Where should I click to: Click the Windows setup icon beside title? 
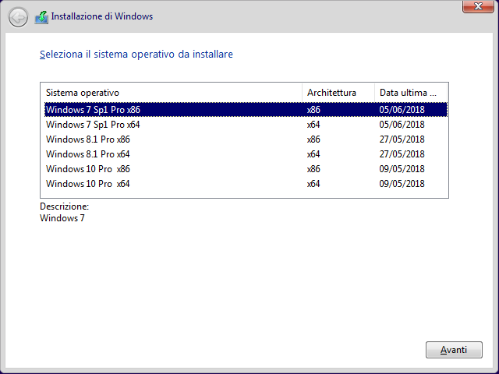click(41, 17)
